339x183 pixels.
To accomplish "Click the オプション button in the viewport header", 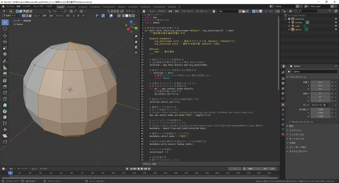I will (x=131, y=11).
